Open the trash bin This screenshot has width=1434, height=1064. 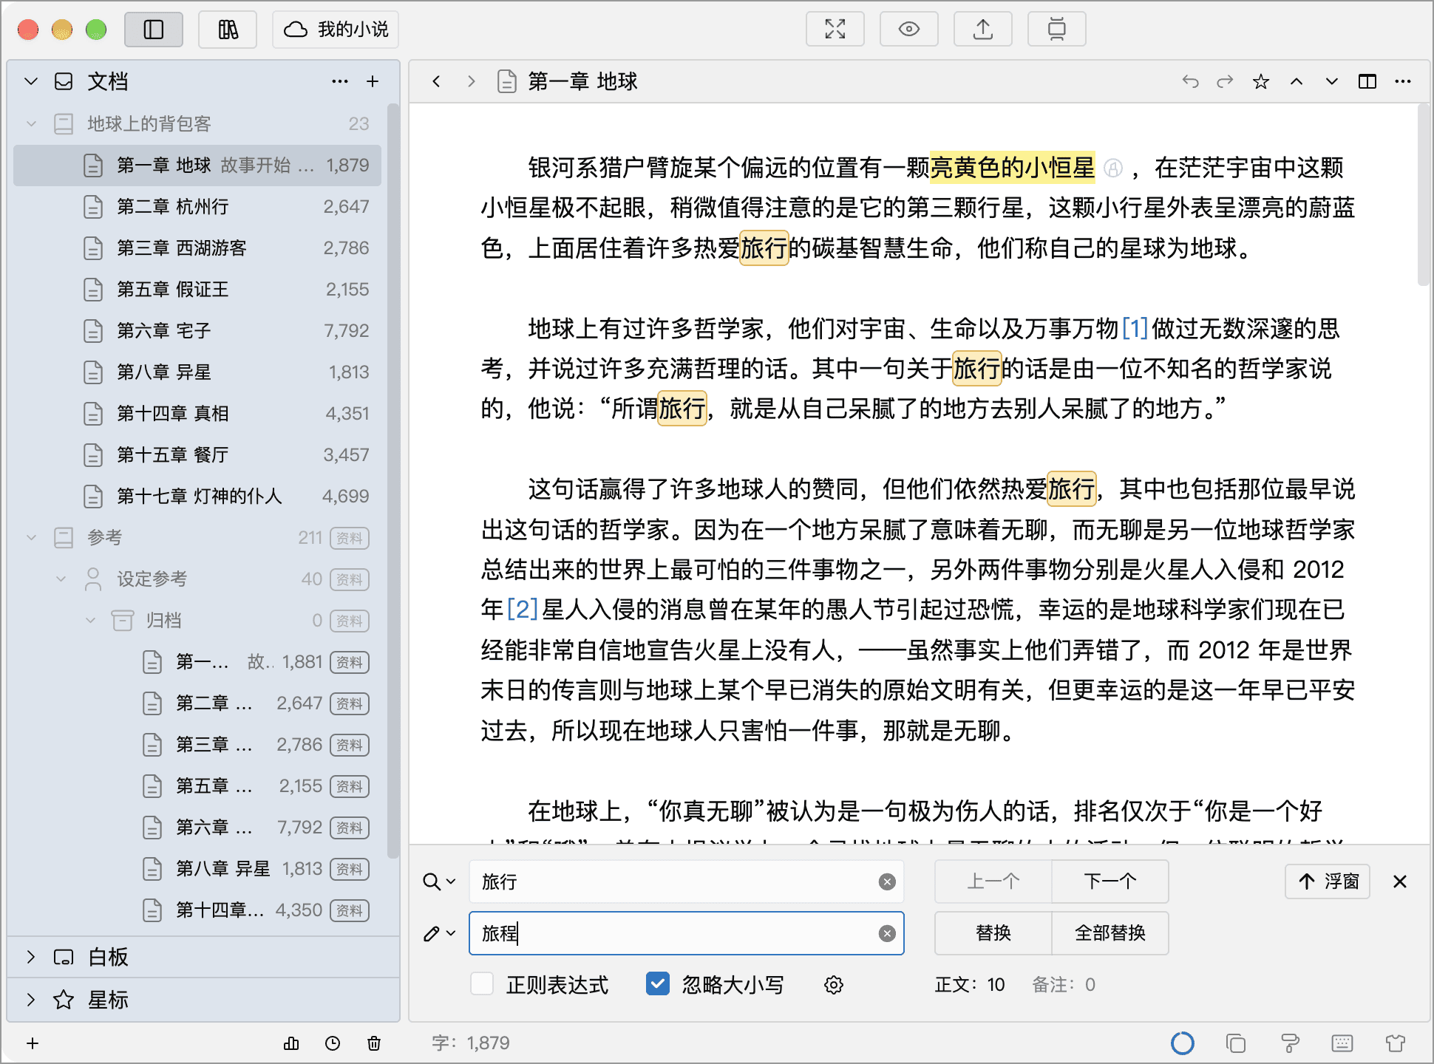(x=374, y=1043)
